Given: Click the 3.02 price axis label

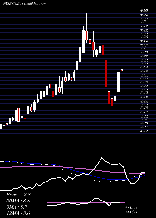Looking at the screenshot, I should point(144,119).
